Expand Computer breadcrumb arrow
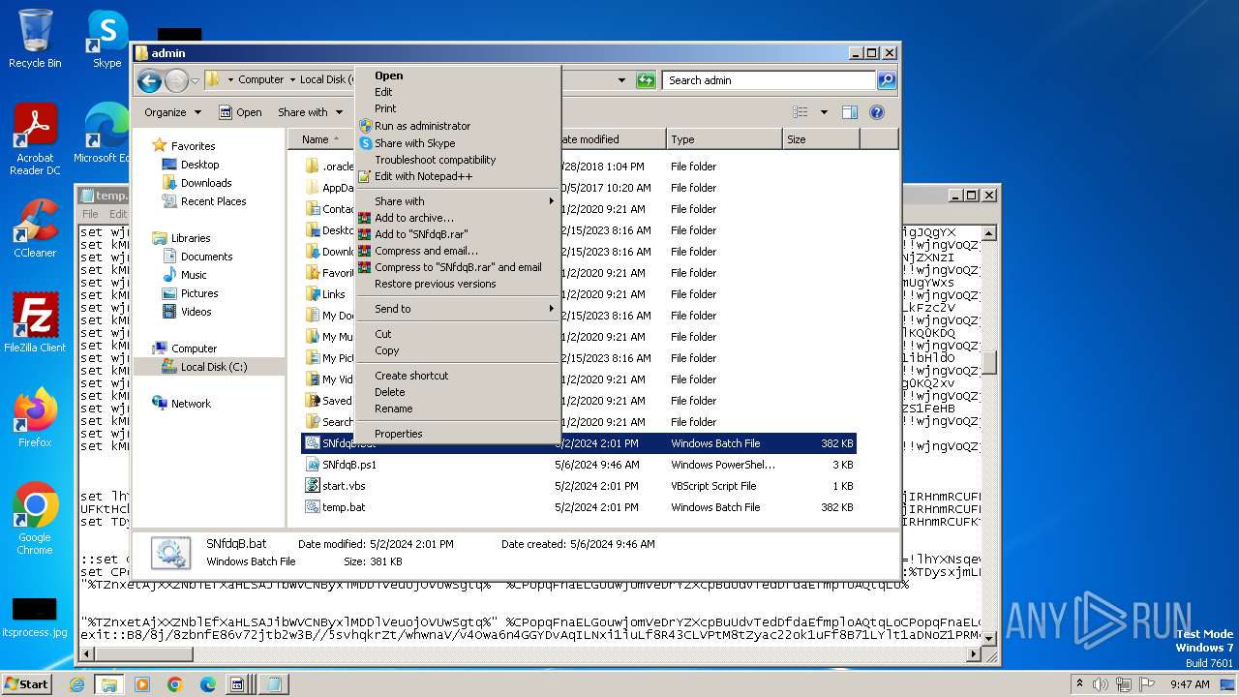 click(292, 80)
